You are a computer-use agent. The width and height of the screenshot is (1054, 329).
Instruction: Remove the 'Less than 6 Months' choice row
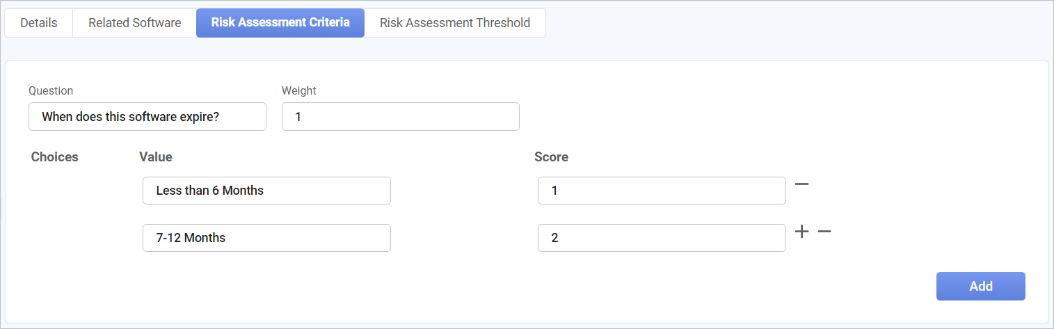pos(801,184)
